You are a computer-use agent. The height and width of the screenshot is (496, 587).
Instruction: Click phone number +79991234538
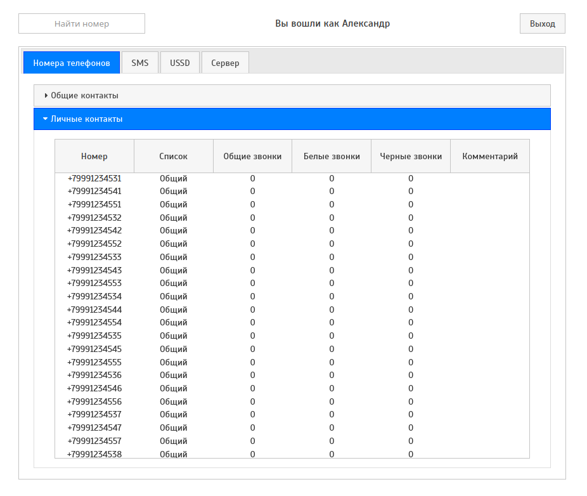point(94,454)
